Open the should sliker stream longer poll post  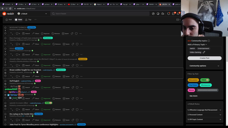(x=32, y=59)
